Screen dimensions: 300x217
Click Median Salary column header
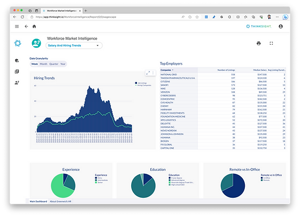pos(260,70)
